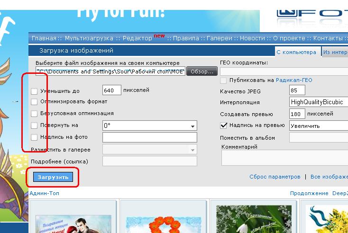This screenshot has height=233, width=348.
Task: Click the "Сброс параметров" link
Action: coord(275,177)
